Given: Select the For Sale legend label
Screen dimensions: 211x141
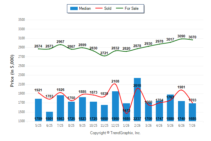Looking at the screenshot, I should pyautogui.click(x=132, y=8).
